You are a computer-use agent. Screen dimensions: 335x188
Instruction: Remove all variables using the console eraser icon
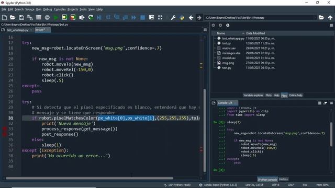click(326, 103)
